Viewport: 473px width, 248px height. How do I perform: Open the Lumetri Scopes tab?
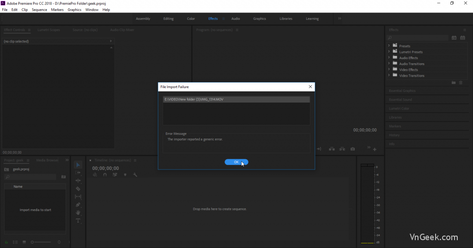(x=49, y=30)
